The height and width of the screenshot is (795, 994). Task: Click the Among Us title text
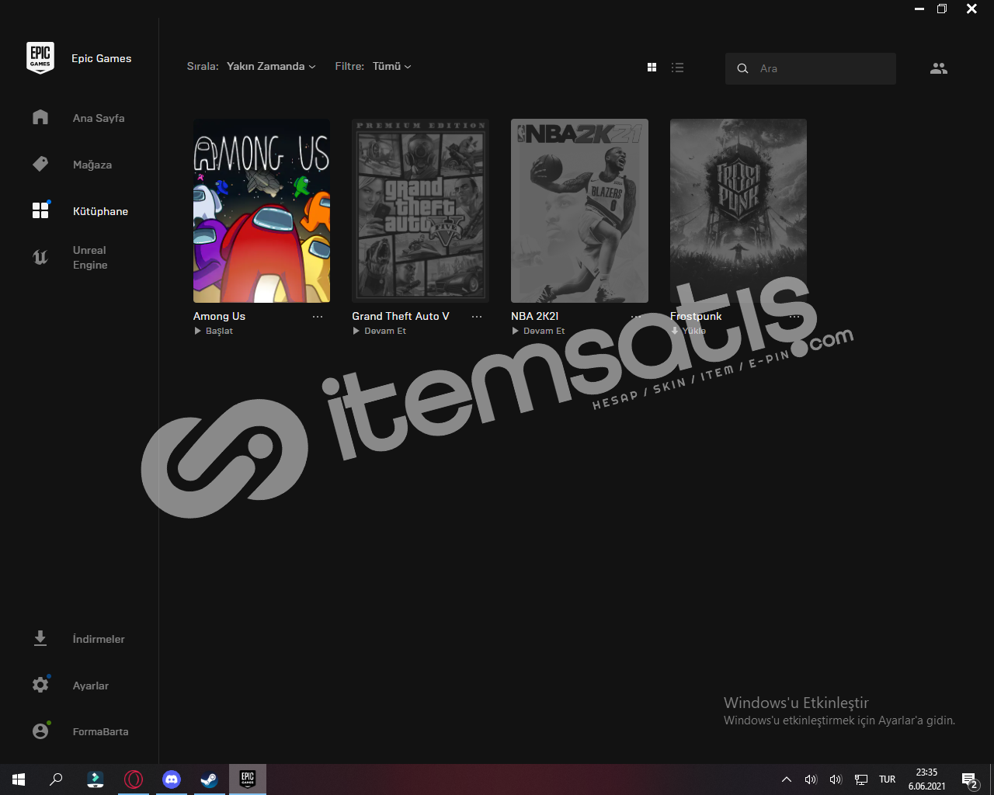pos(219,316)
